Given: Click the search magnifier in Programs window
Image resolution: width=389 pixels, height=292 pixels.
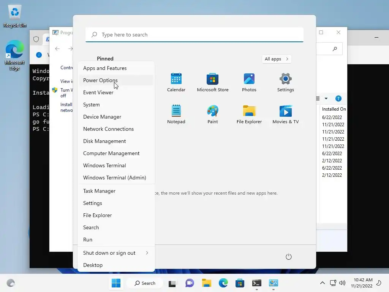Looking at the screenshot, I should [x=335, y=49].
